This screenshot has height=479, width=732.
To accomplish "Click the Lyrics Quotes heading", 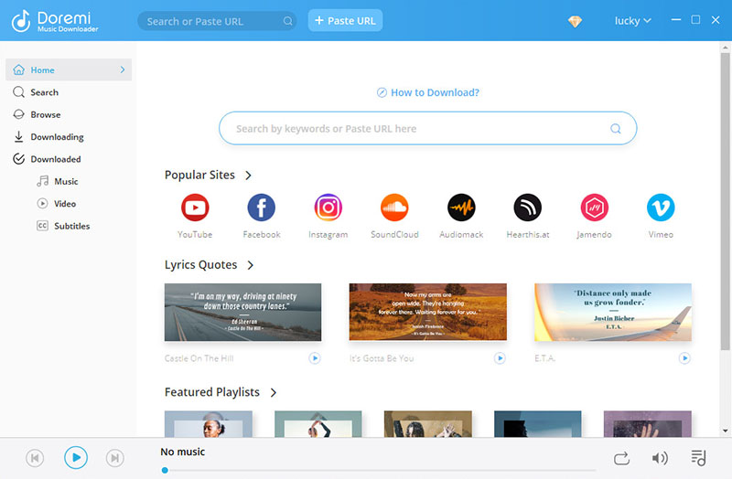I will [x=200, y=265].
